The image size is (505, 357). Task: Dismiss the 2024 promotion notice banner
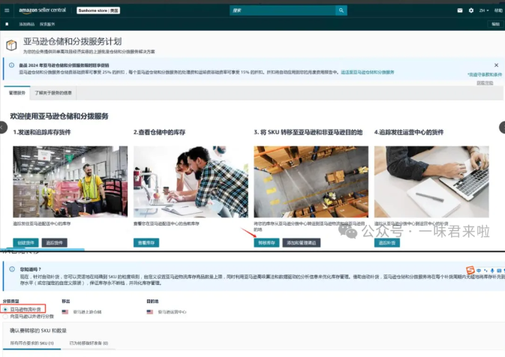(495, 65)
